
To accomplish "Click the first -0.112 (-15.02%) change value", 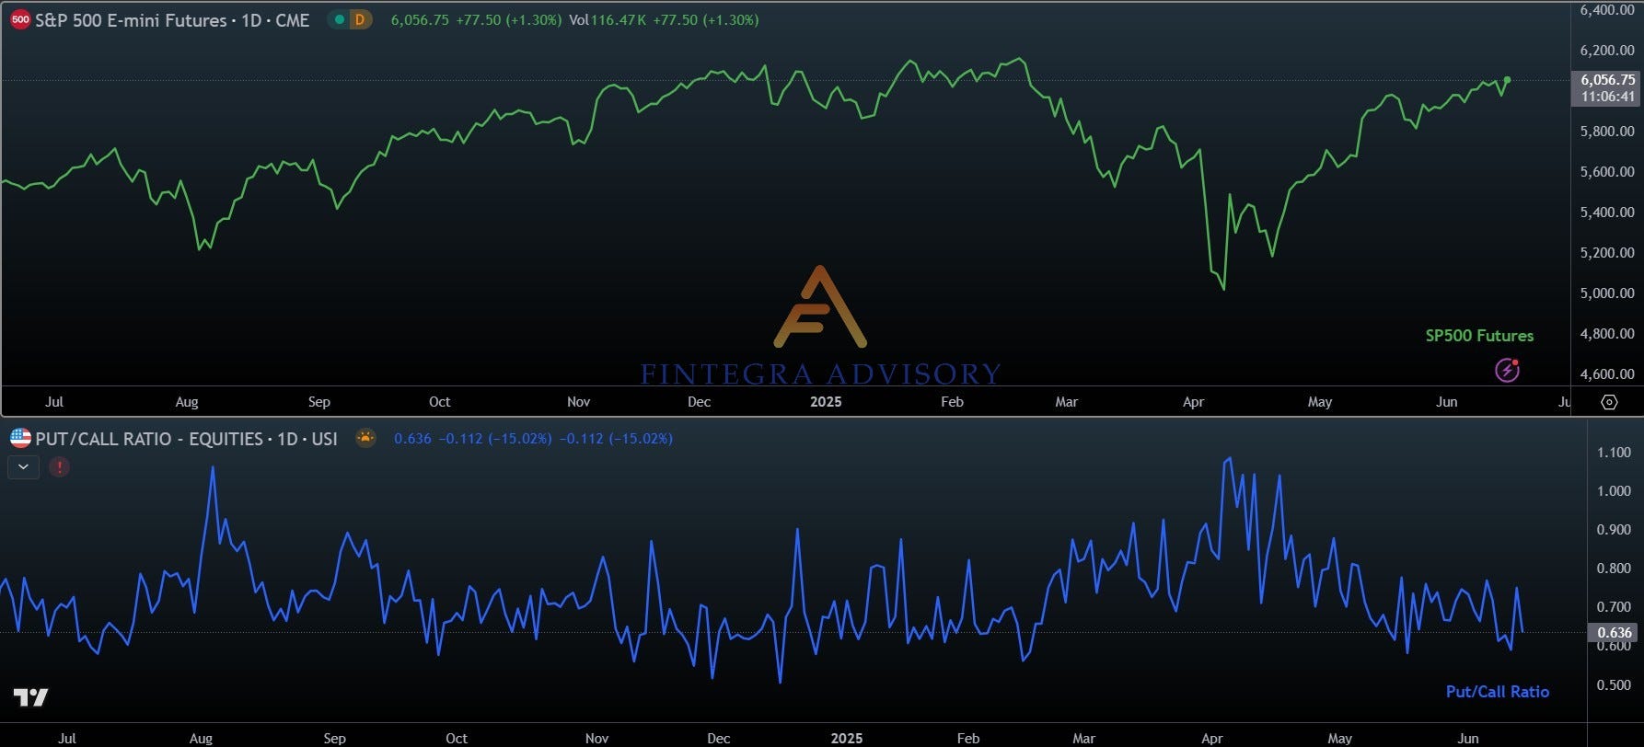I will point(495,439).
